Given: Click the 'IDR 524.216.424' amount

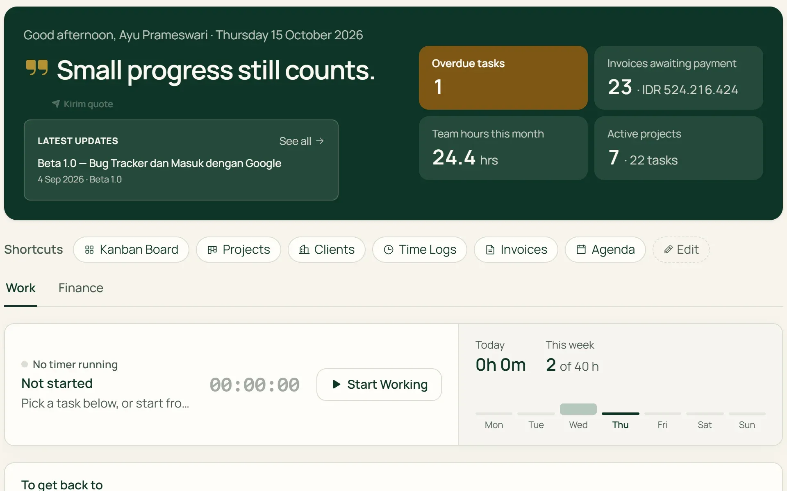Looking at the screenshot, I should (x=690, y=90).
